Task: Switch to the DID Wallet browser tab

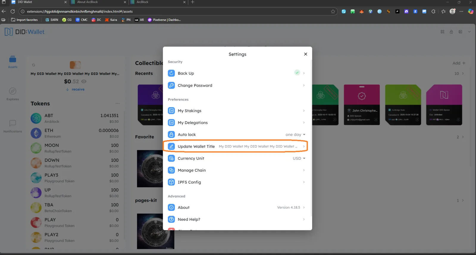Action: [39, 2]
